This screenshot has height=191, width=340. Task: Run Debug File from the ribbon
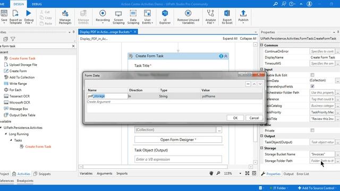[29, 16]
